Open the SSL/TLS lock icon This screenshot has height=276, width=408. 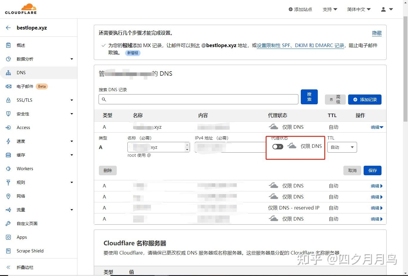[x=8, y=100]
